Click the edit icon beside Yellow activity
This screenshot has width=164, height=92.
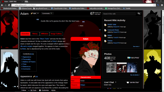point(105,41)
